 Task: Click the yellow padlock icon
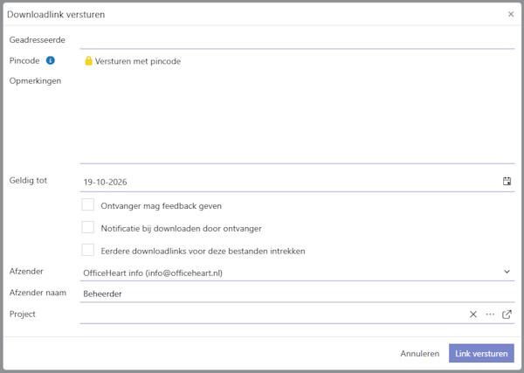tap(88, 60)
